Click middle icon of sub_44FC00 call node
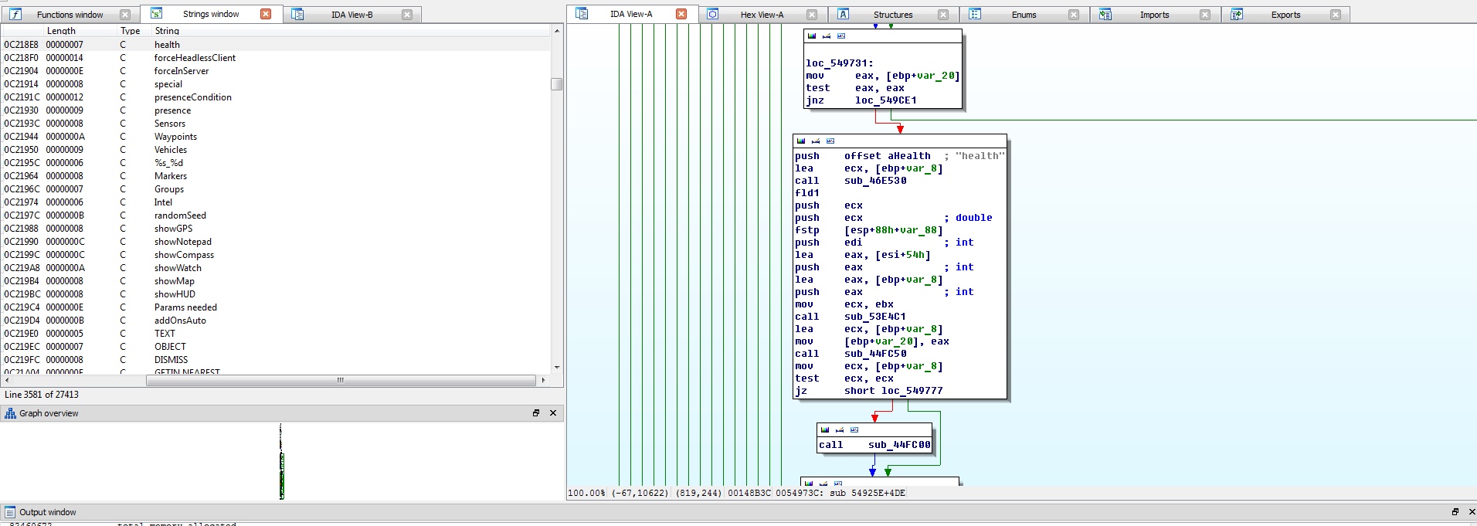The height and width of the screenshot is (526, 1477). 840,430
